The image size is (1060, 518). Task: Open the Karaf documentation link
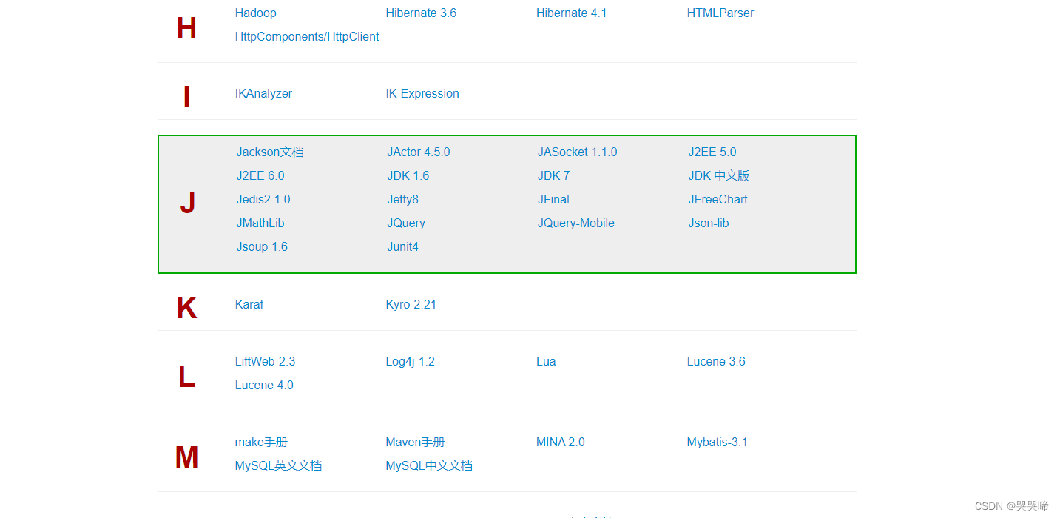coord(249,304)
